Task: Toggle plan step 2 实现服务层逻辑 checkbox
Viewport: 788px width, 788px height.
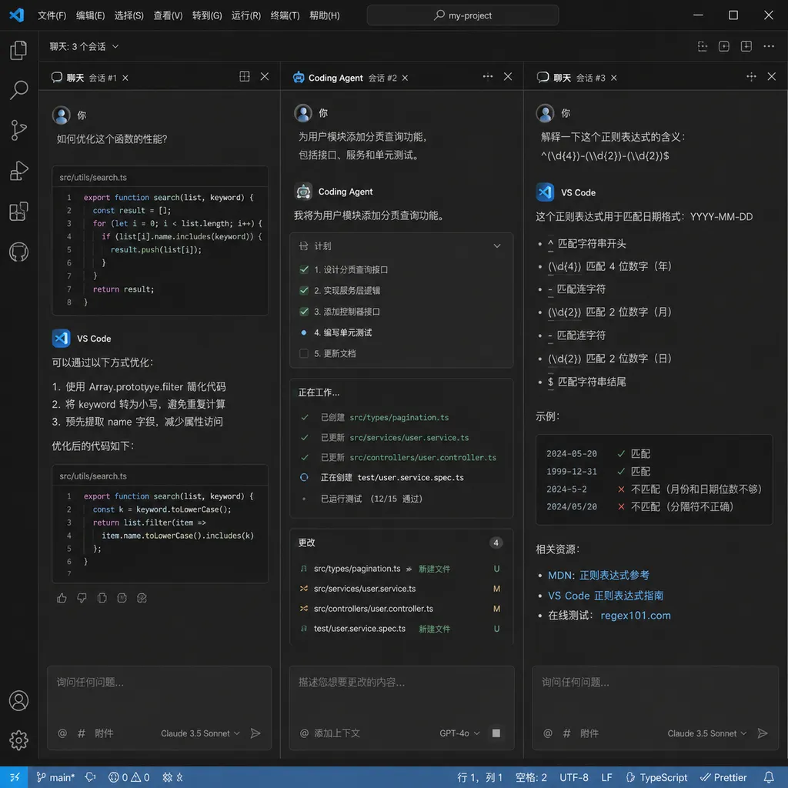Action: click(x=304, y=290)
